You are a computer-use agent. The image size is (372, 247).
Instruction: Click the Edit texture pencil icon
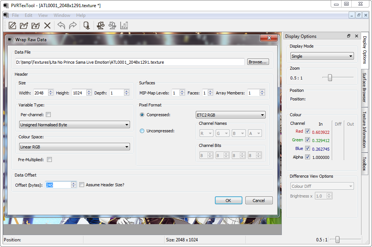tap(12, 25)
